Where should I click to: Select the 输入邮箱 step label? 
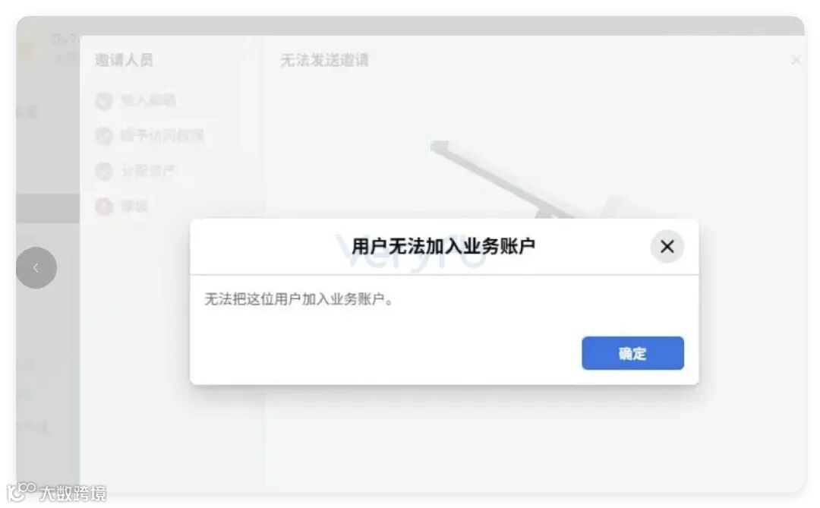149,100
